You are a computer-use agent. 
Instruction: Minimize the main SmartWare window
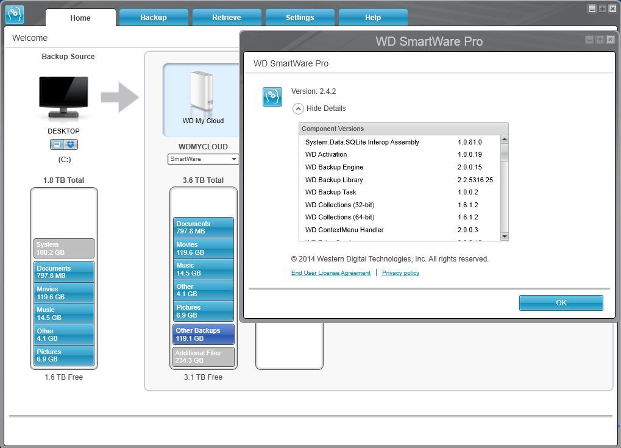(592, 9)
